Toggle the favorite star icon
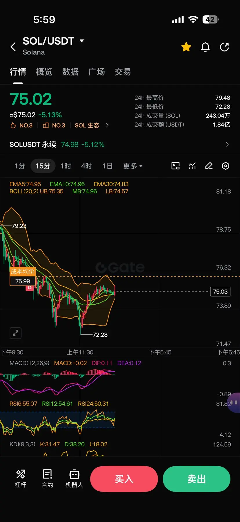This screenshot has height=522, width=240. pyautogui.click(x=186, y=47)
